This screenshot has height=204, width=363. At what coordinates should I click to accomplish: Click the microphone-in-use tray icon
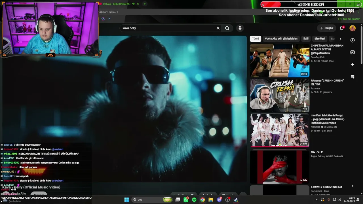(329, 200)
